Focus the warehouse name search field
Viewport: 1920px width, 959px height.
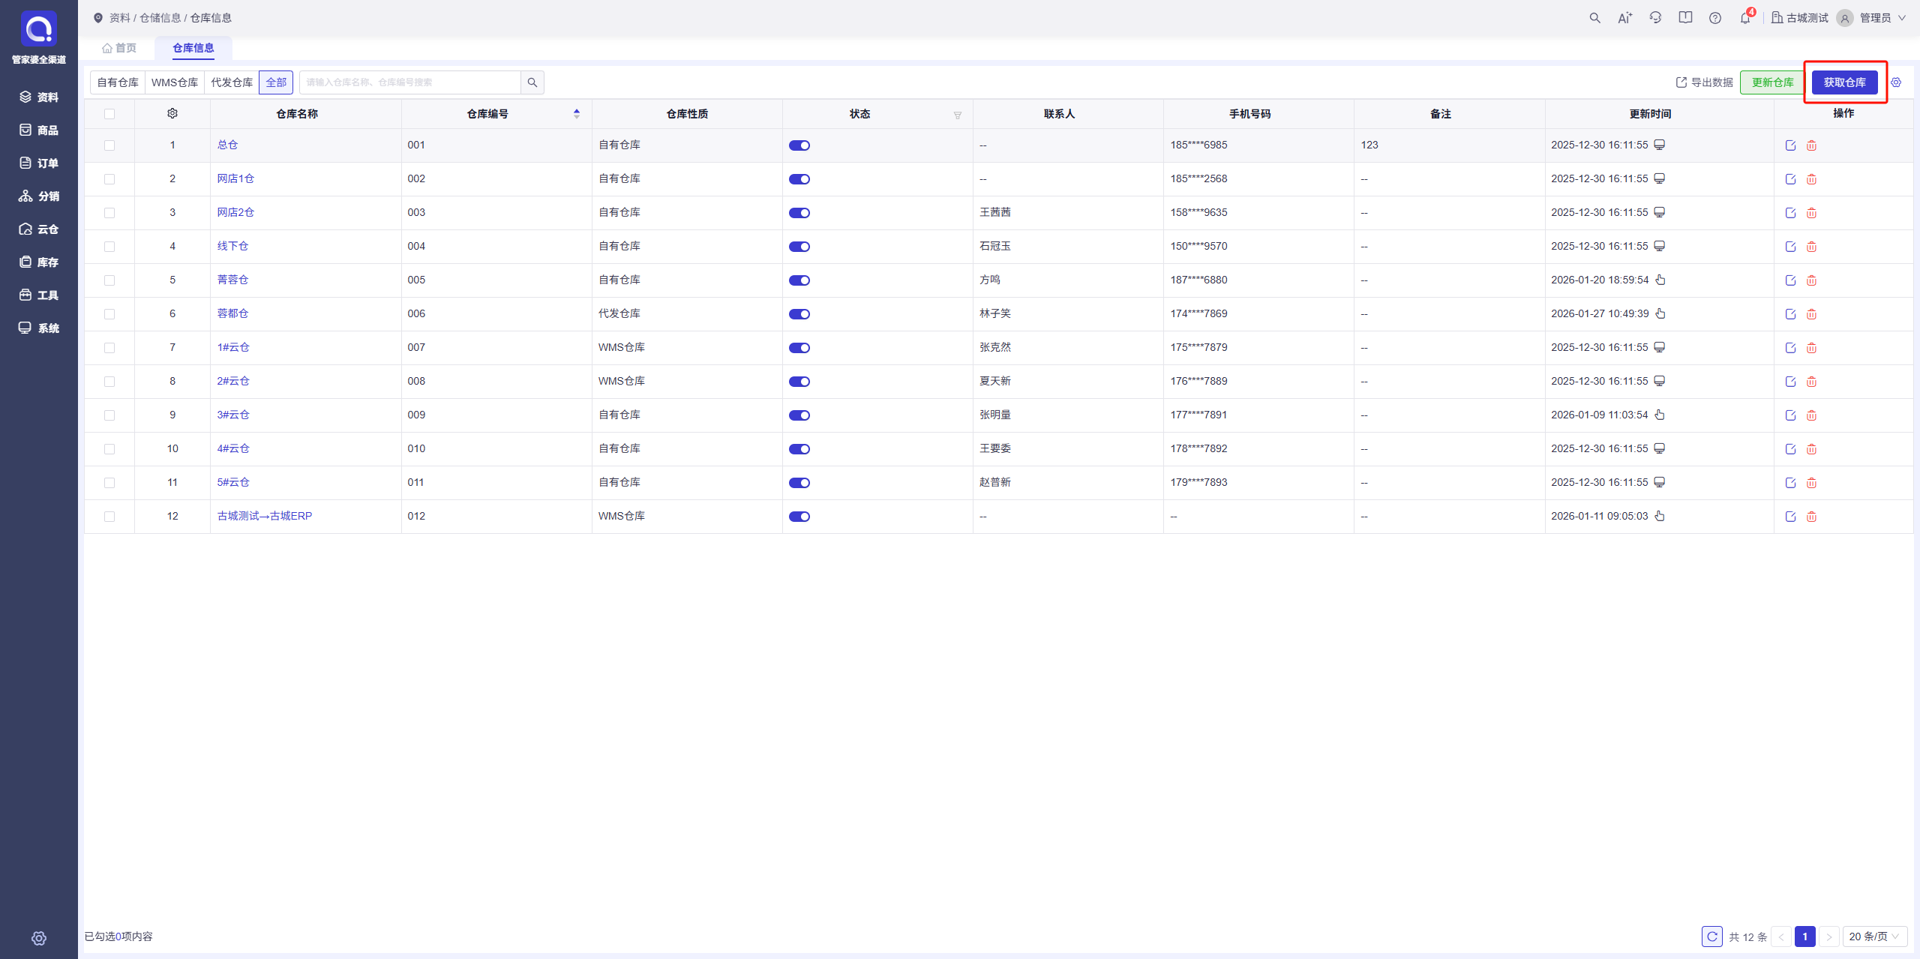click(x=409, y=82)
